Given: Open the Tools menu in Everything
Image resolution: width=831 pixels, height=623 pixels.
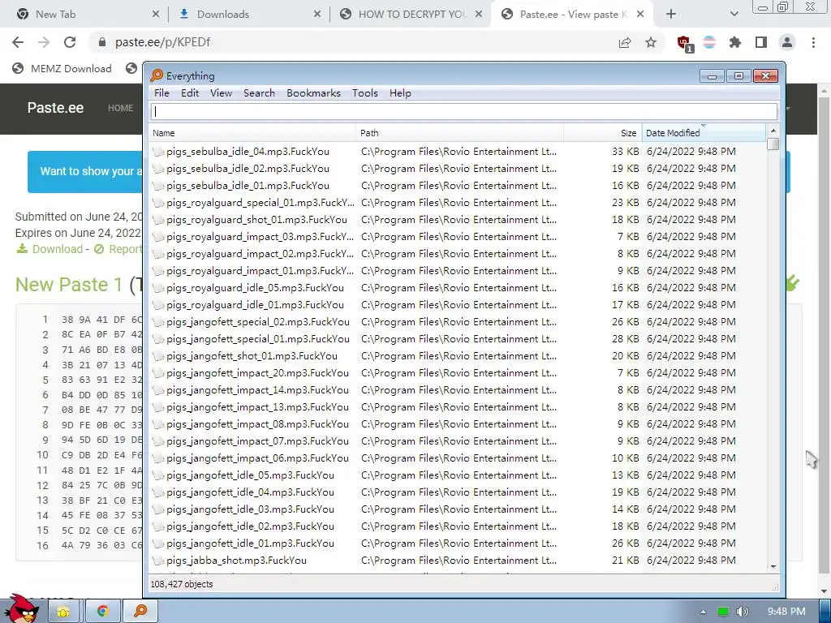Looking at the screenshot, I should point(365,93).
